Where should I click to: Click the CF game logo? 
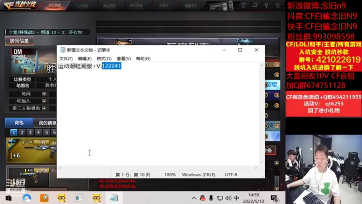(20, 5)
